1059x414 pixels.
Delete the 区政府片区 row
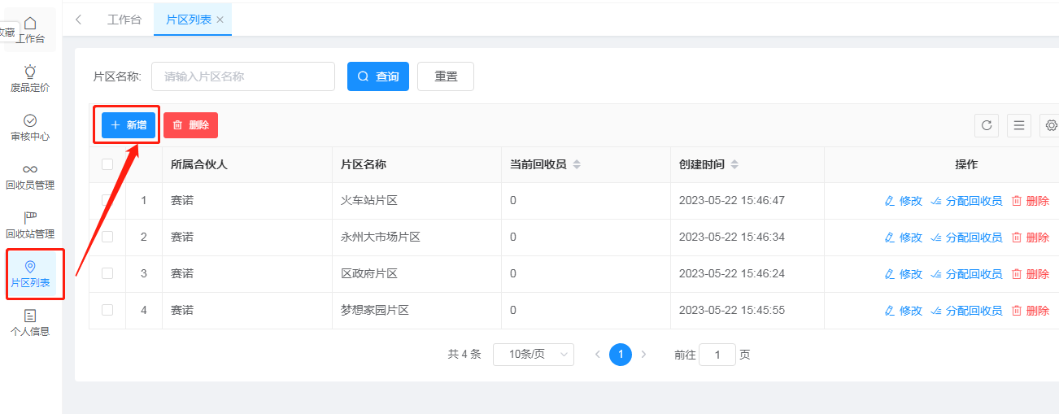tap(1030, 274)
